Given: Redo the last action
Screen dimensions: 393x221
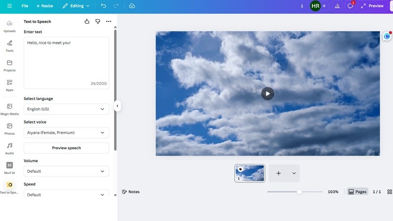Looking at the screenshot, I should coord(116,6).
